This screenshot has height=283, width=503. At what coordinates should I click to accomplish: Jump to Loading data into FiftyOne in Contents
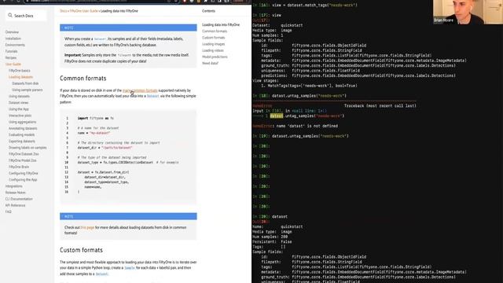pos(221,24)
